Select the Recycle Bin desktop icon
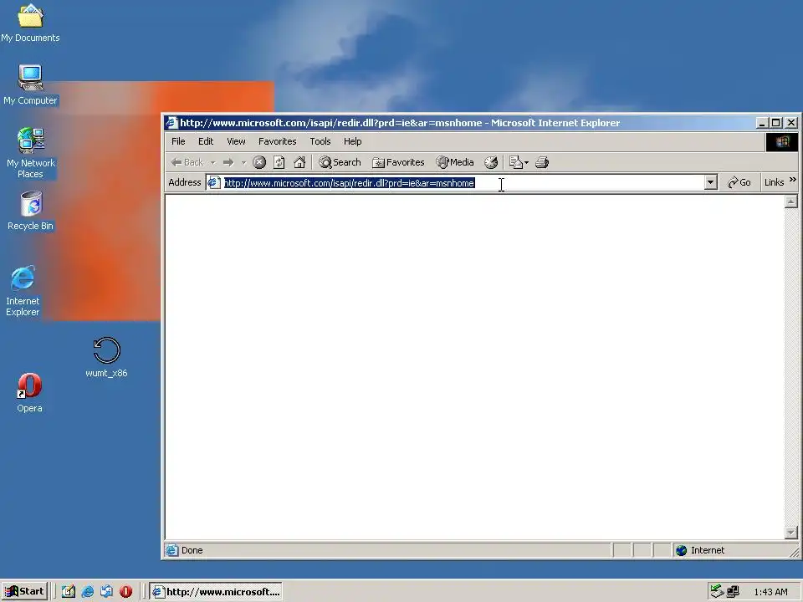 (31, 211)
